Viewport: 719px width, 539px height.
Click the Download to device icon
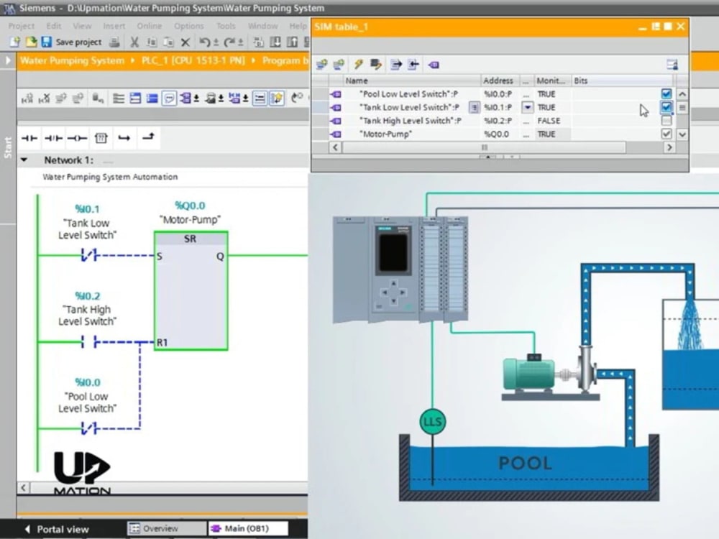[x=275, y=42]
